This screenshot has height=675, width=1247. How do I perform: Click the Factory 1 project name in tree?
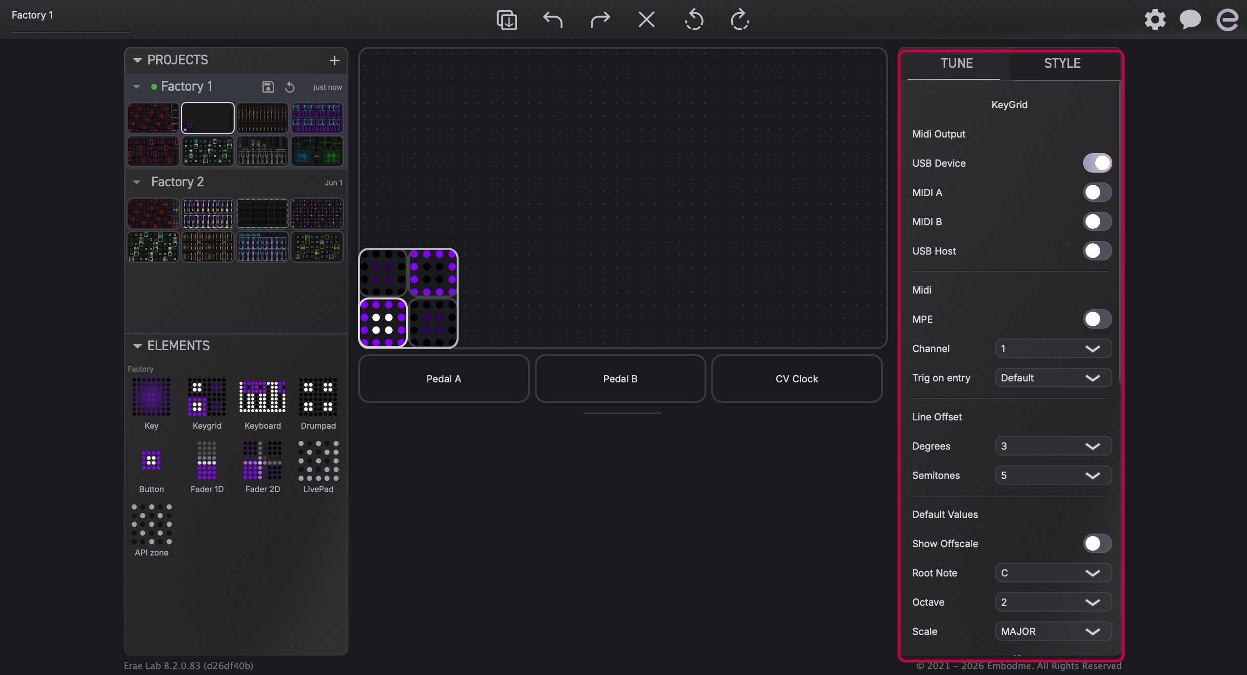point(186,86)
